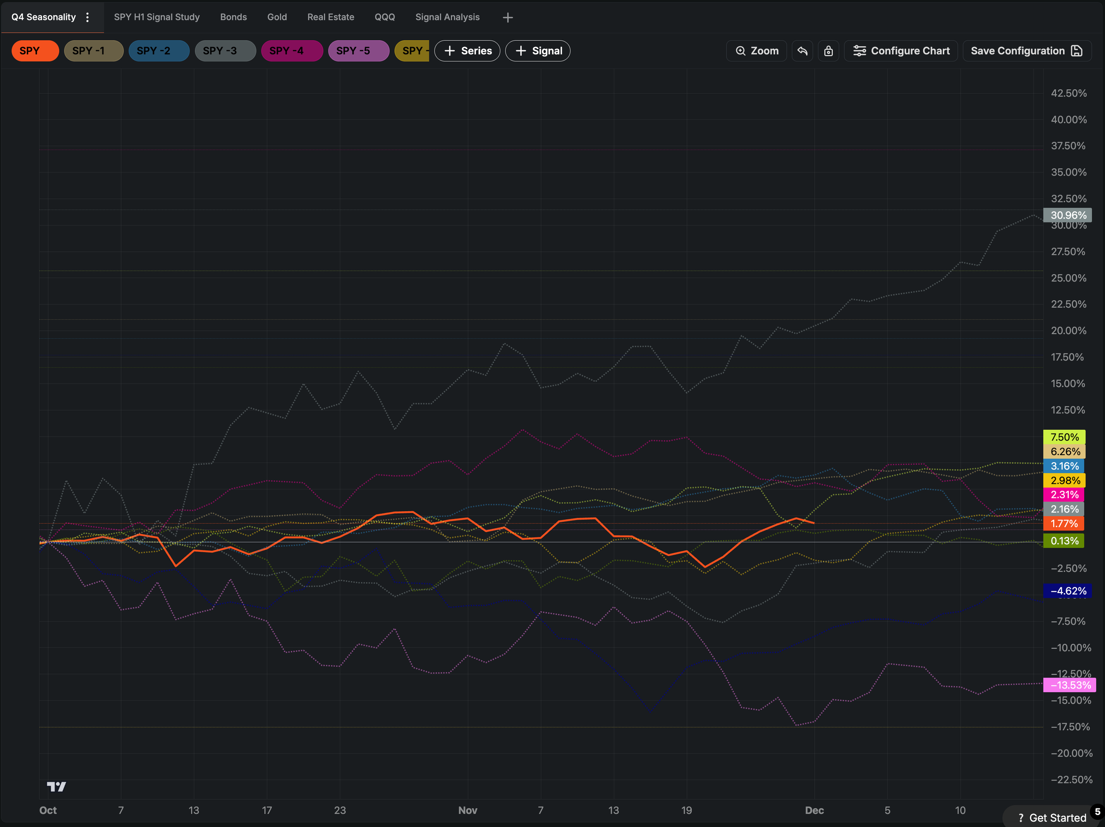The height and width of the screenshot is (827, 1105).
Task: Open the add Signal menu
Action: click(x=537, y=51)
